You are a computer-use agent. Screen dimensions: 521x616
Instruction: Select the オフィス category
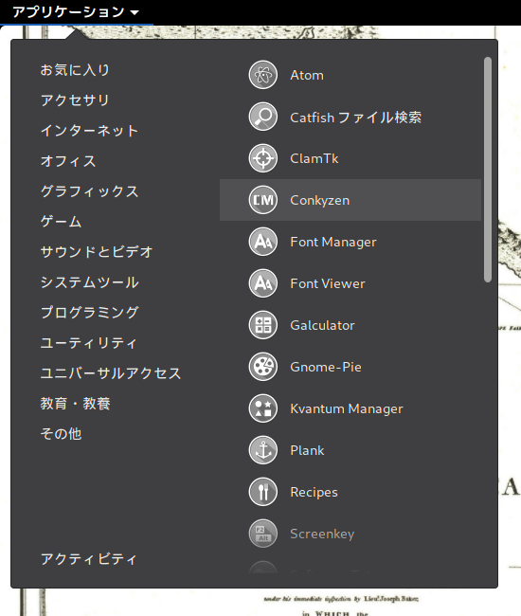coord(68,161)
